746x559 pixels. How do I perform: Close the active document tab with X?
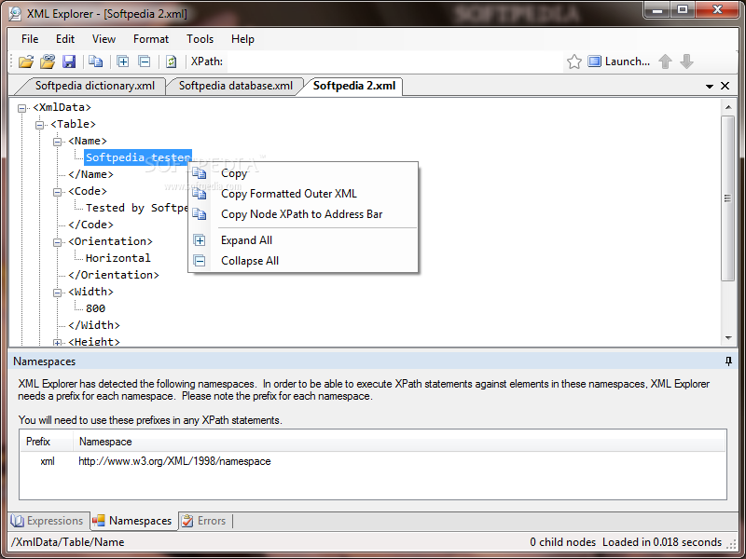pos(725,86)
